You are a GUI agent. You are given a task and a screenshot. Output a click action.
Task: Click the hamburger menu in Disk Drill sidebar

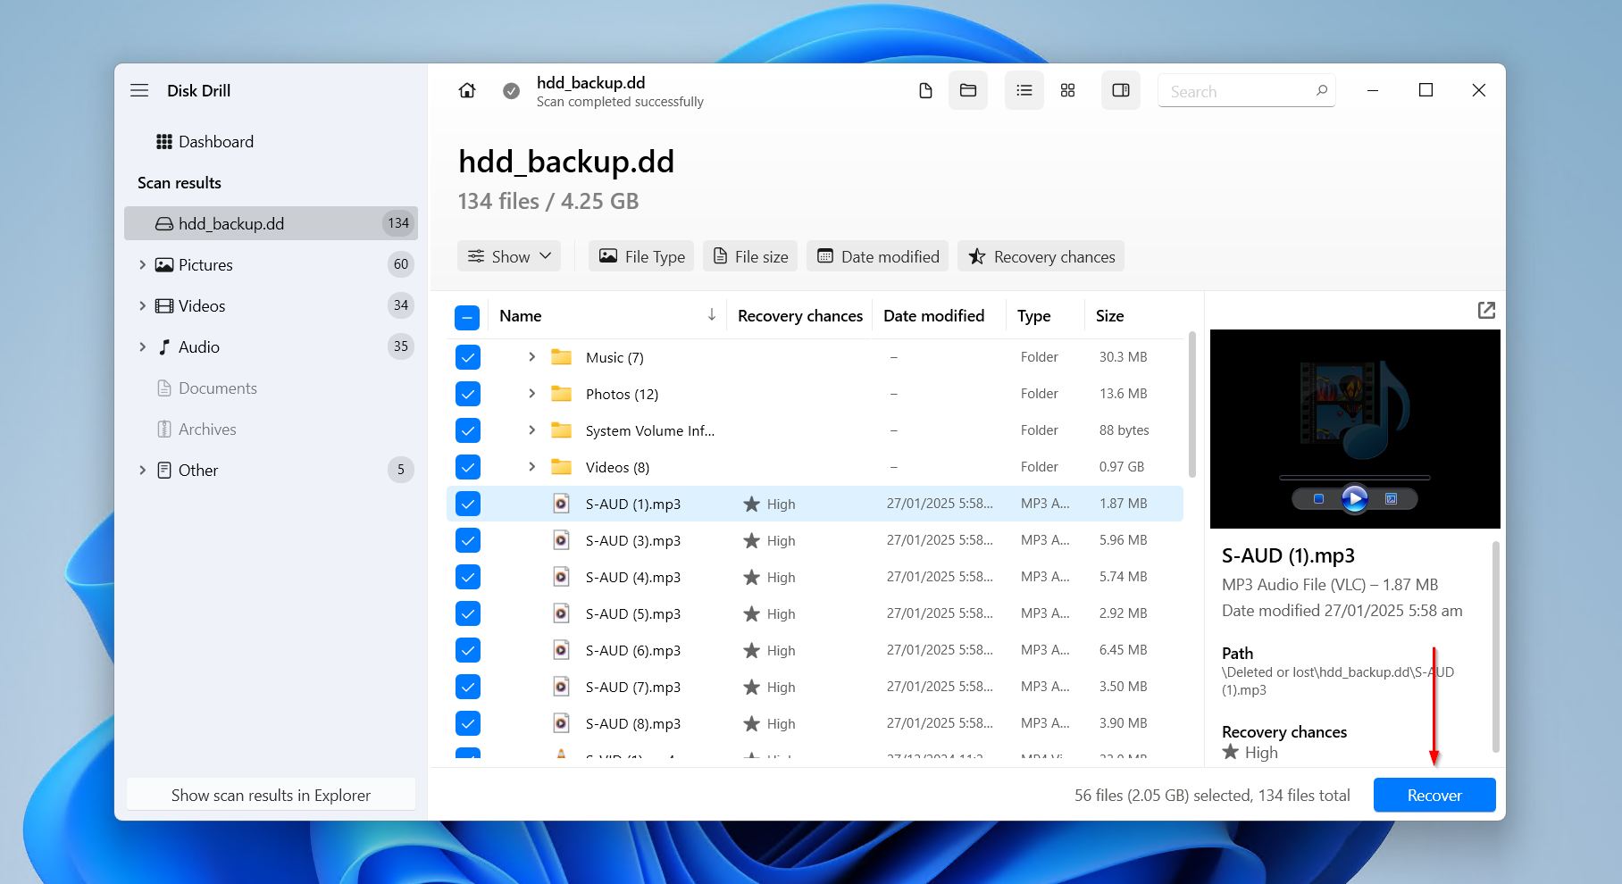[x=139, y=89]
